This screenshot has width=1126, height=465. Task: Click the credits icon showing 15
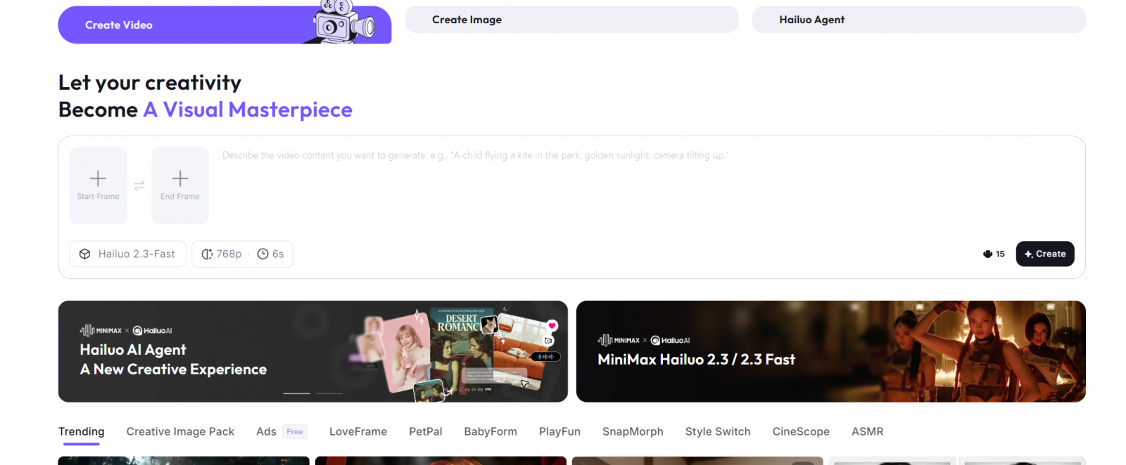click(987, 254)
